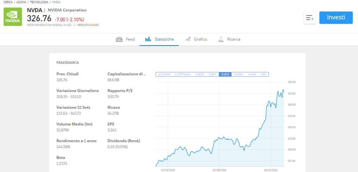Go to AZIONI in the breadcrumb
Screen dimensions: 358x172
21,2
